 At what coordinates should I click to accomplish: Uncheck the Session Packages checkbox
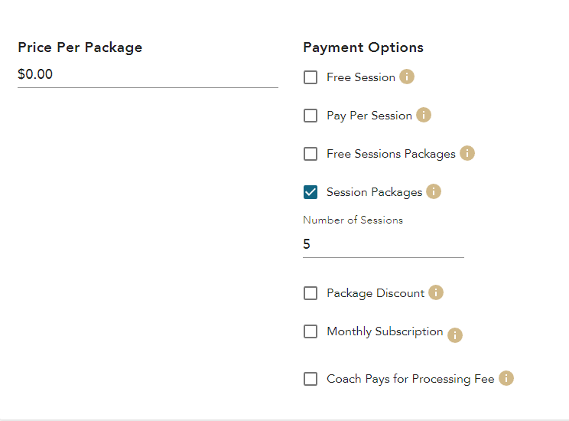pyautogui.click(x=311, y=192)
